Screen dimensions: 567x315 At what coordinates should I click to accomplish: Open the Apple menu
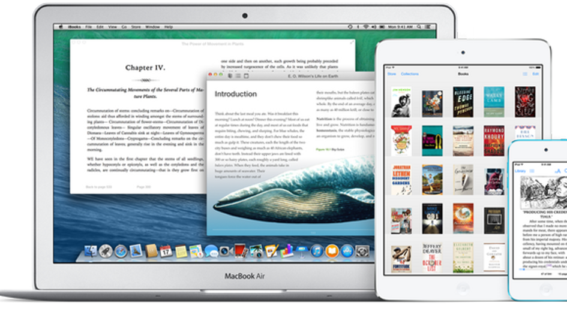(59, 27)
